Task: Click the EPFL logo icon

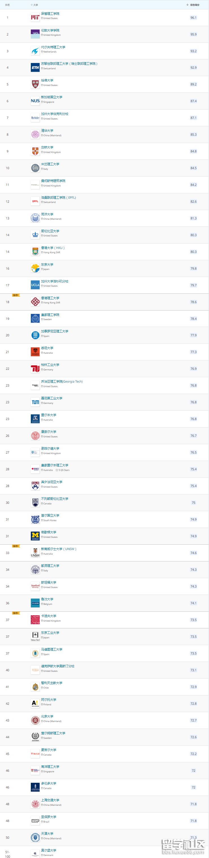Action: 35,202
